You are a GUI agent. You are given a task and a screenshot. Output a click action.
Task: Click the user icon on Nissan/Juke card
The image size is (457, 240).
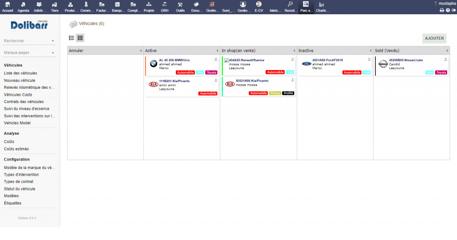tap(446, 59)
